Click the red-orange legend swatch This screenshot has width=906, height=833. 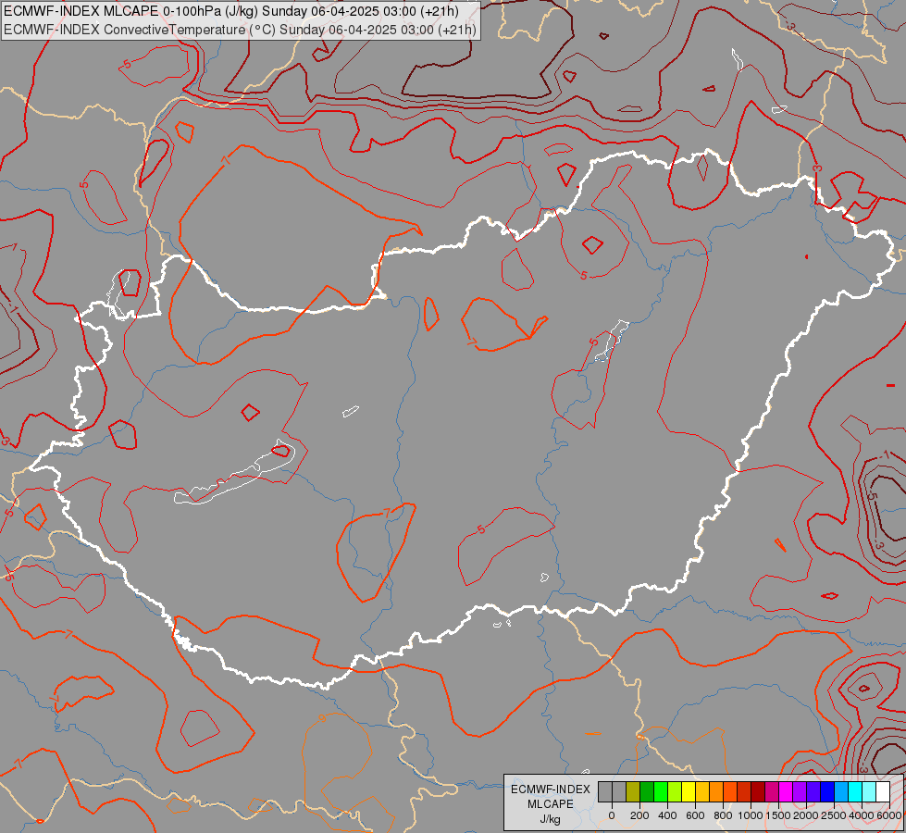[730, 792]
